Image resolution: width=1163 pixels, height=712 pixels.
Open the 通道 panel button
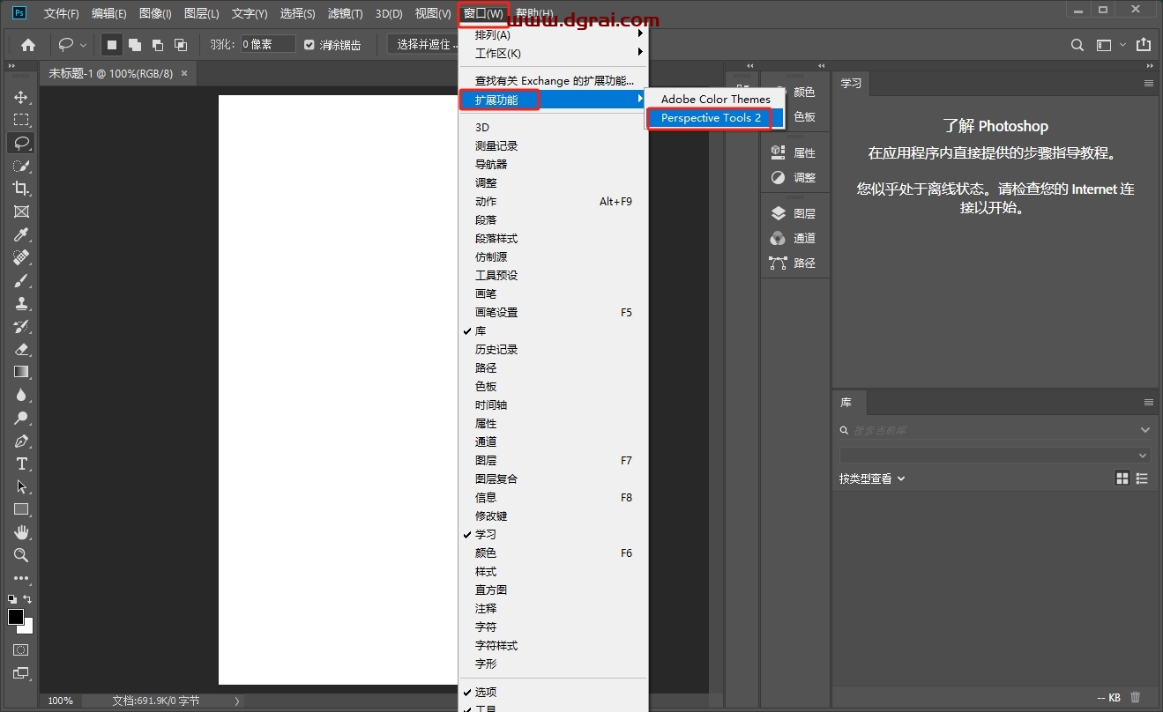click(794, 238)
